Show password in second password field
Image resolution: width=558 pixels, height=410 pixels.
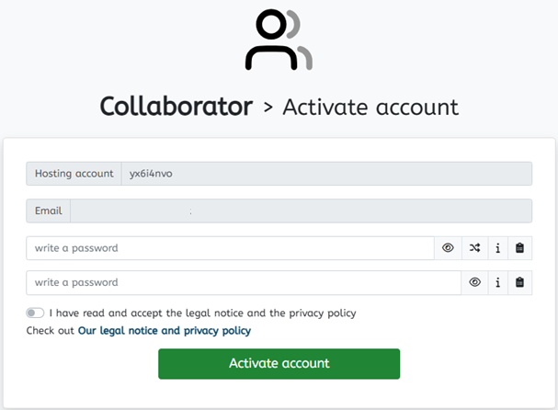tap(474, 282)
